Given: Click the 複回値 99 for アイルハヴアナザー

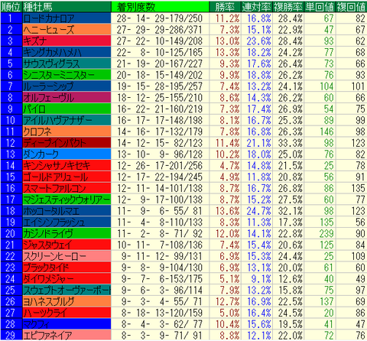Looking at the screenshot, I should click(x=361, y=120).
